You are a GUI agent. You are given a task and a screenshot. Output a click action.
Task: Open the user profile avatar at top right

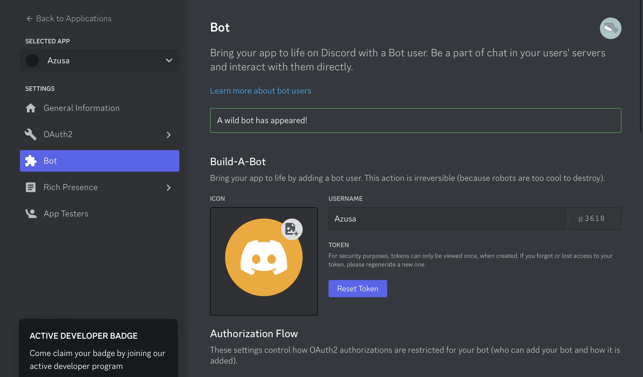[610, 28]
